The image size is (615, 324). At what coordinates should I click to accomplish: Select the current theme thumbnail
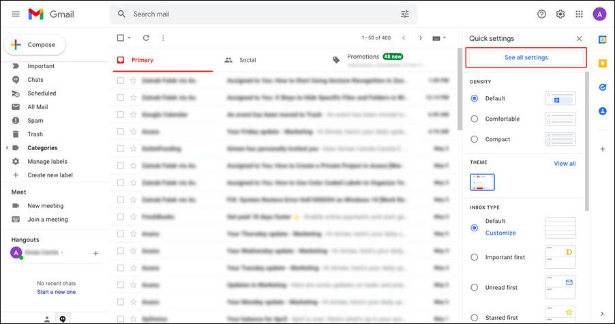(483, 182)
